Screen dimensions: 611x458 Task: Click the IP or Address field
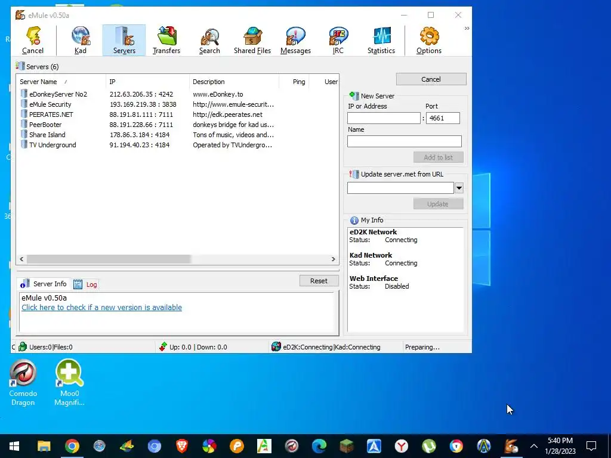click(384, 118)
